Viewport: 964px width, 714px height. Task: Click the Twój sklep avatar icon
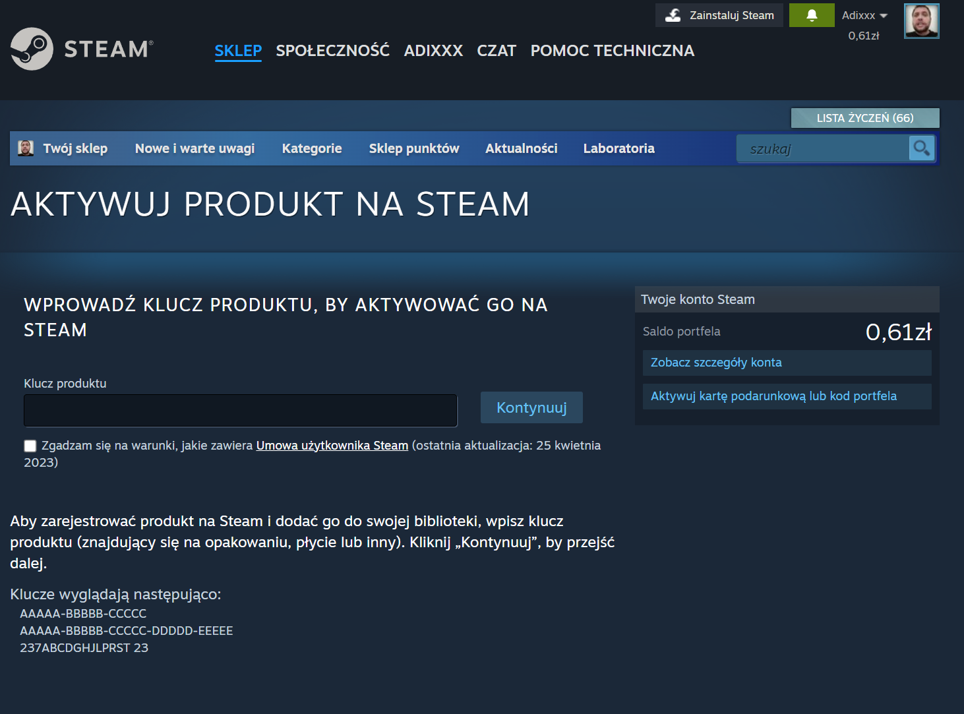[25, 148]
